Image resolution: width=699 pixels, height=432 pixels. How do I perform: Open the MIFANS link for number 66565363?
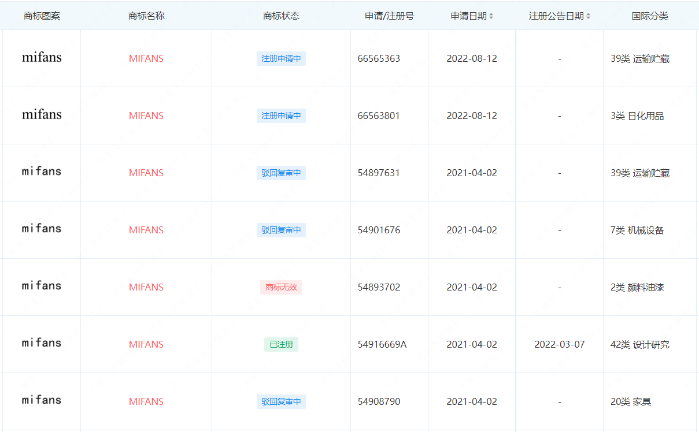tap(146, 58)
